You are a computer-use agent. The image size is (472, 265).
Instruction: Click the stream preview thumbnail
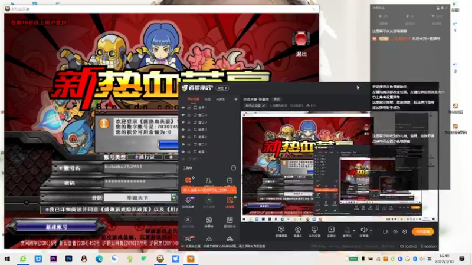tap(339, 167)
